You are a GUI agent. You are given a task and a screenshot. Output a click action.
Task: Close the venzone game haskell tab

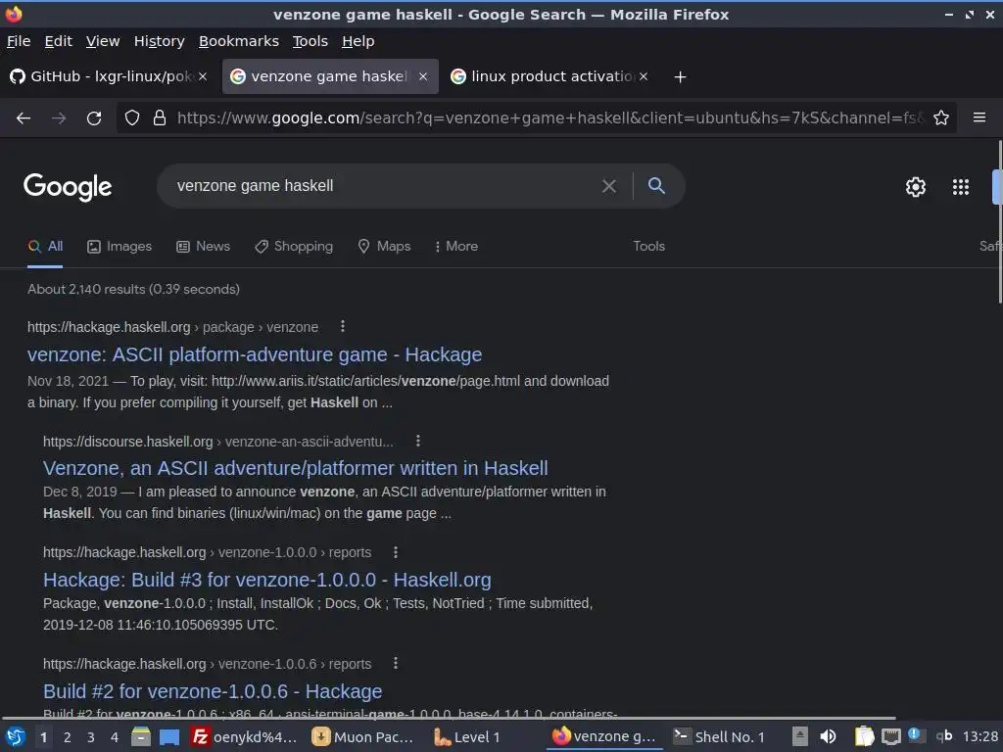click(423, 76)
